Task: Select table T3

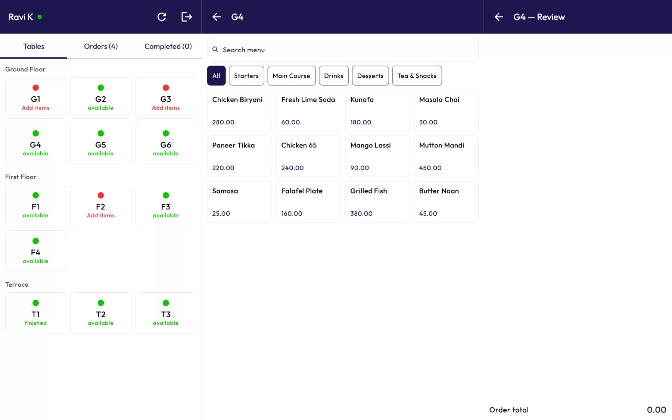Action: [166, 313]
